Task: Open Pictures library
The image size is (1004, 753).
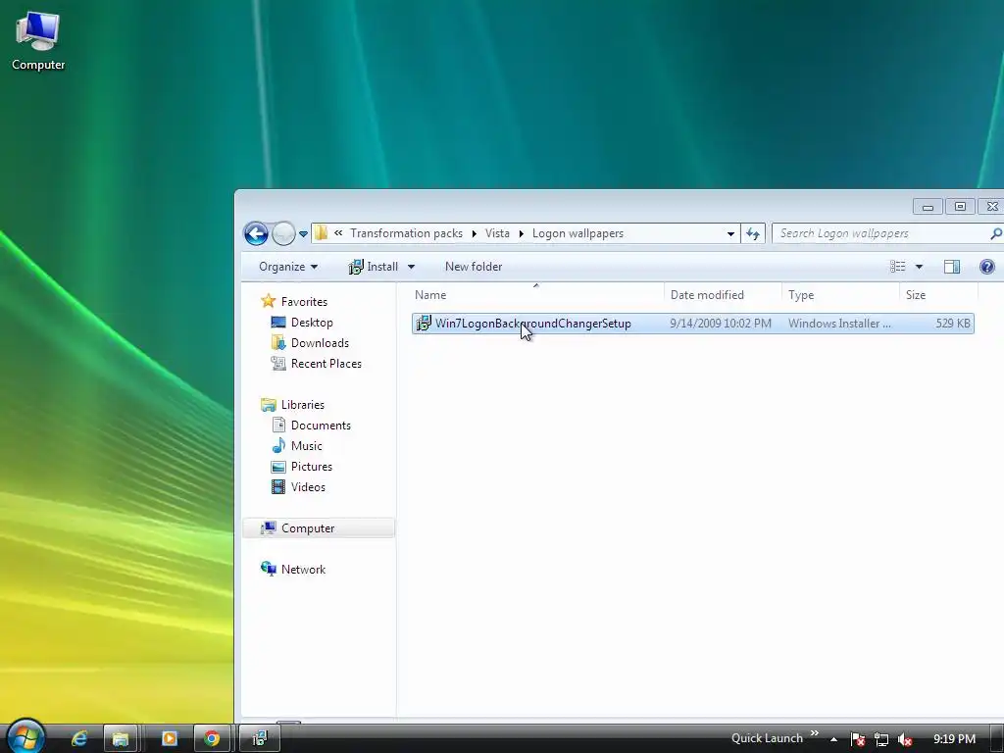Action: (302, 466)
